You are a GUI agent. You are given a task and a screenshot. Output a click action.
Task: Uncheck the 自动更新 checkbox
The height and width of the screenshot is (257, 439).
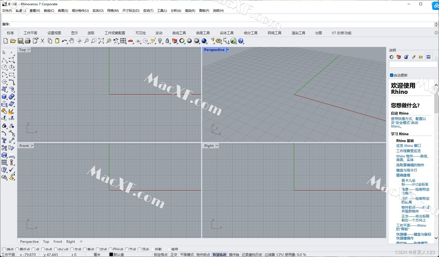click(x=392, y=75)
